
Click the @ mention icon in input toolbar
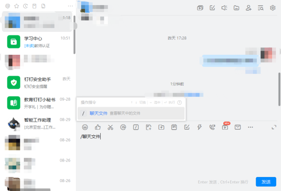[x=123, y=127]
